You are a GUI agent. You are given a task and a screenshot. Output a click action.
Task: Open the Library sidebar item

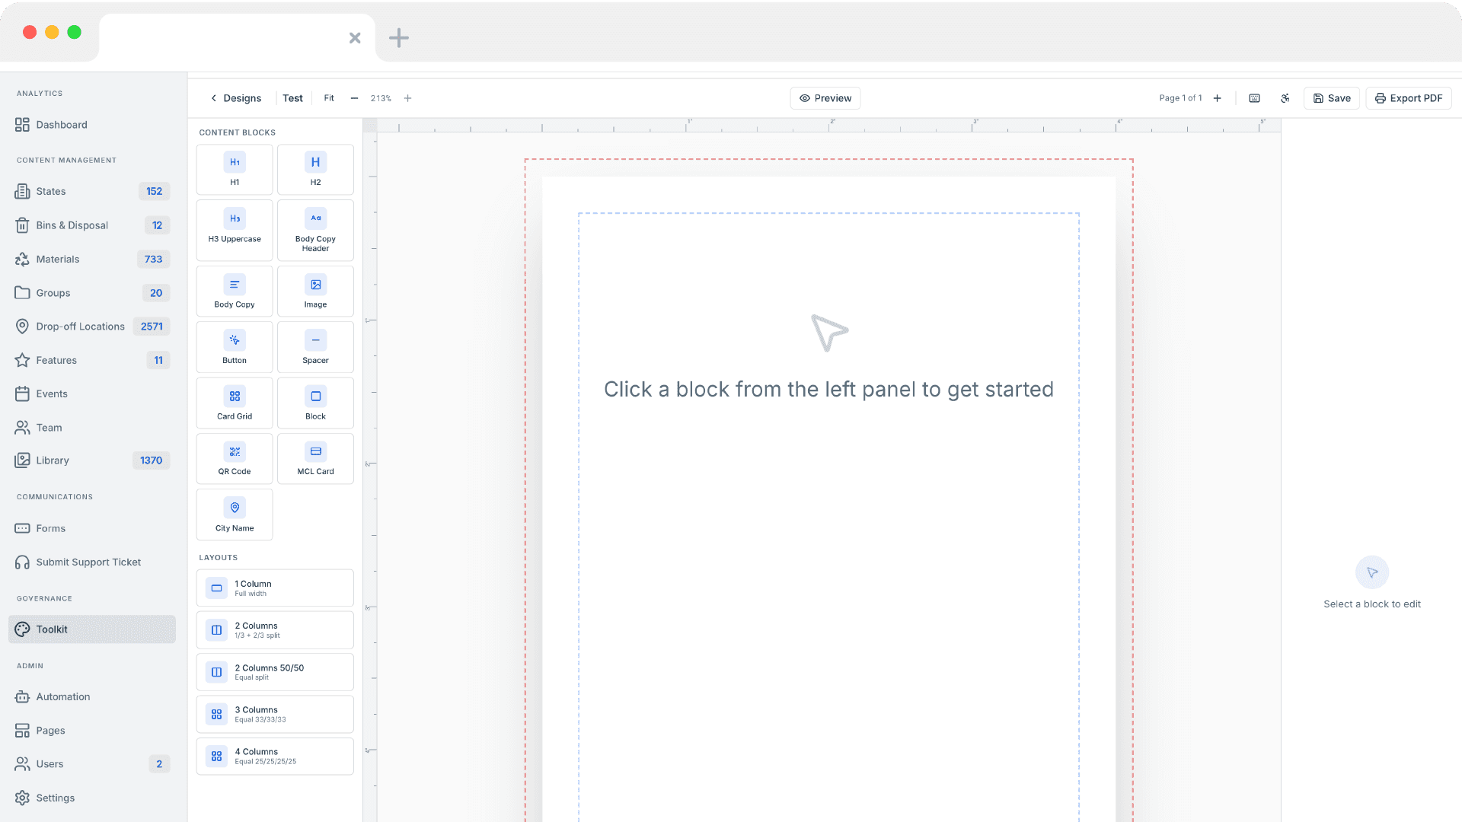point(53,460)
